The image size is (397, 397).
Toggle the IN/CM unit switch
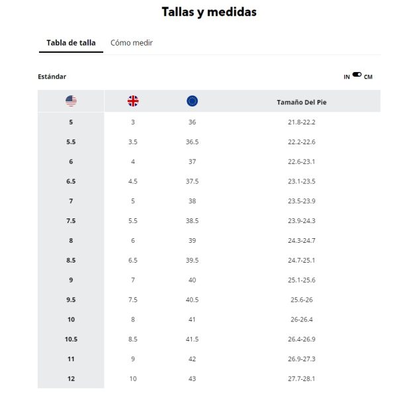(x=357, y=74)
